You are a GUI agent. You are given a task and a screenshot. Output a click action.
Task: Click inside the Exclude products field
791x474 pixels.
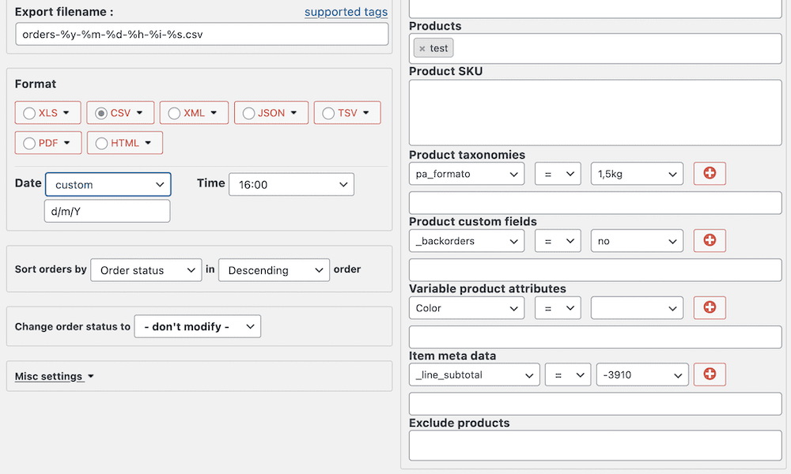point(594,445)
